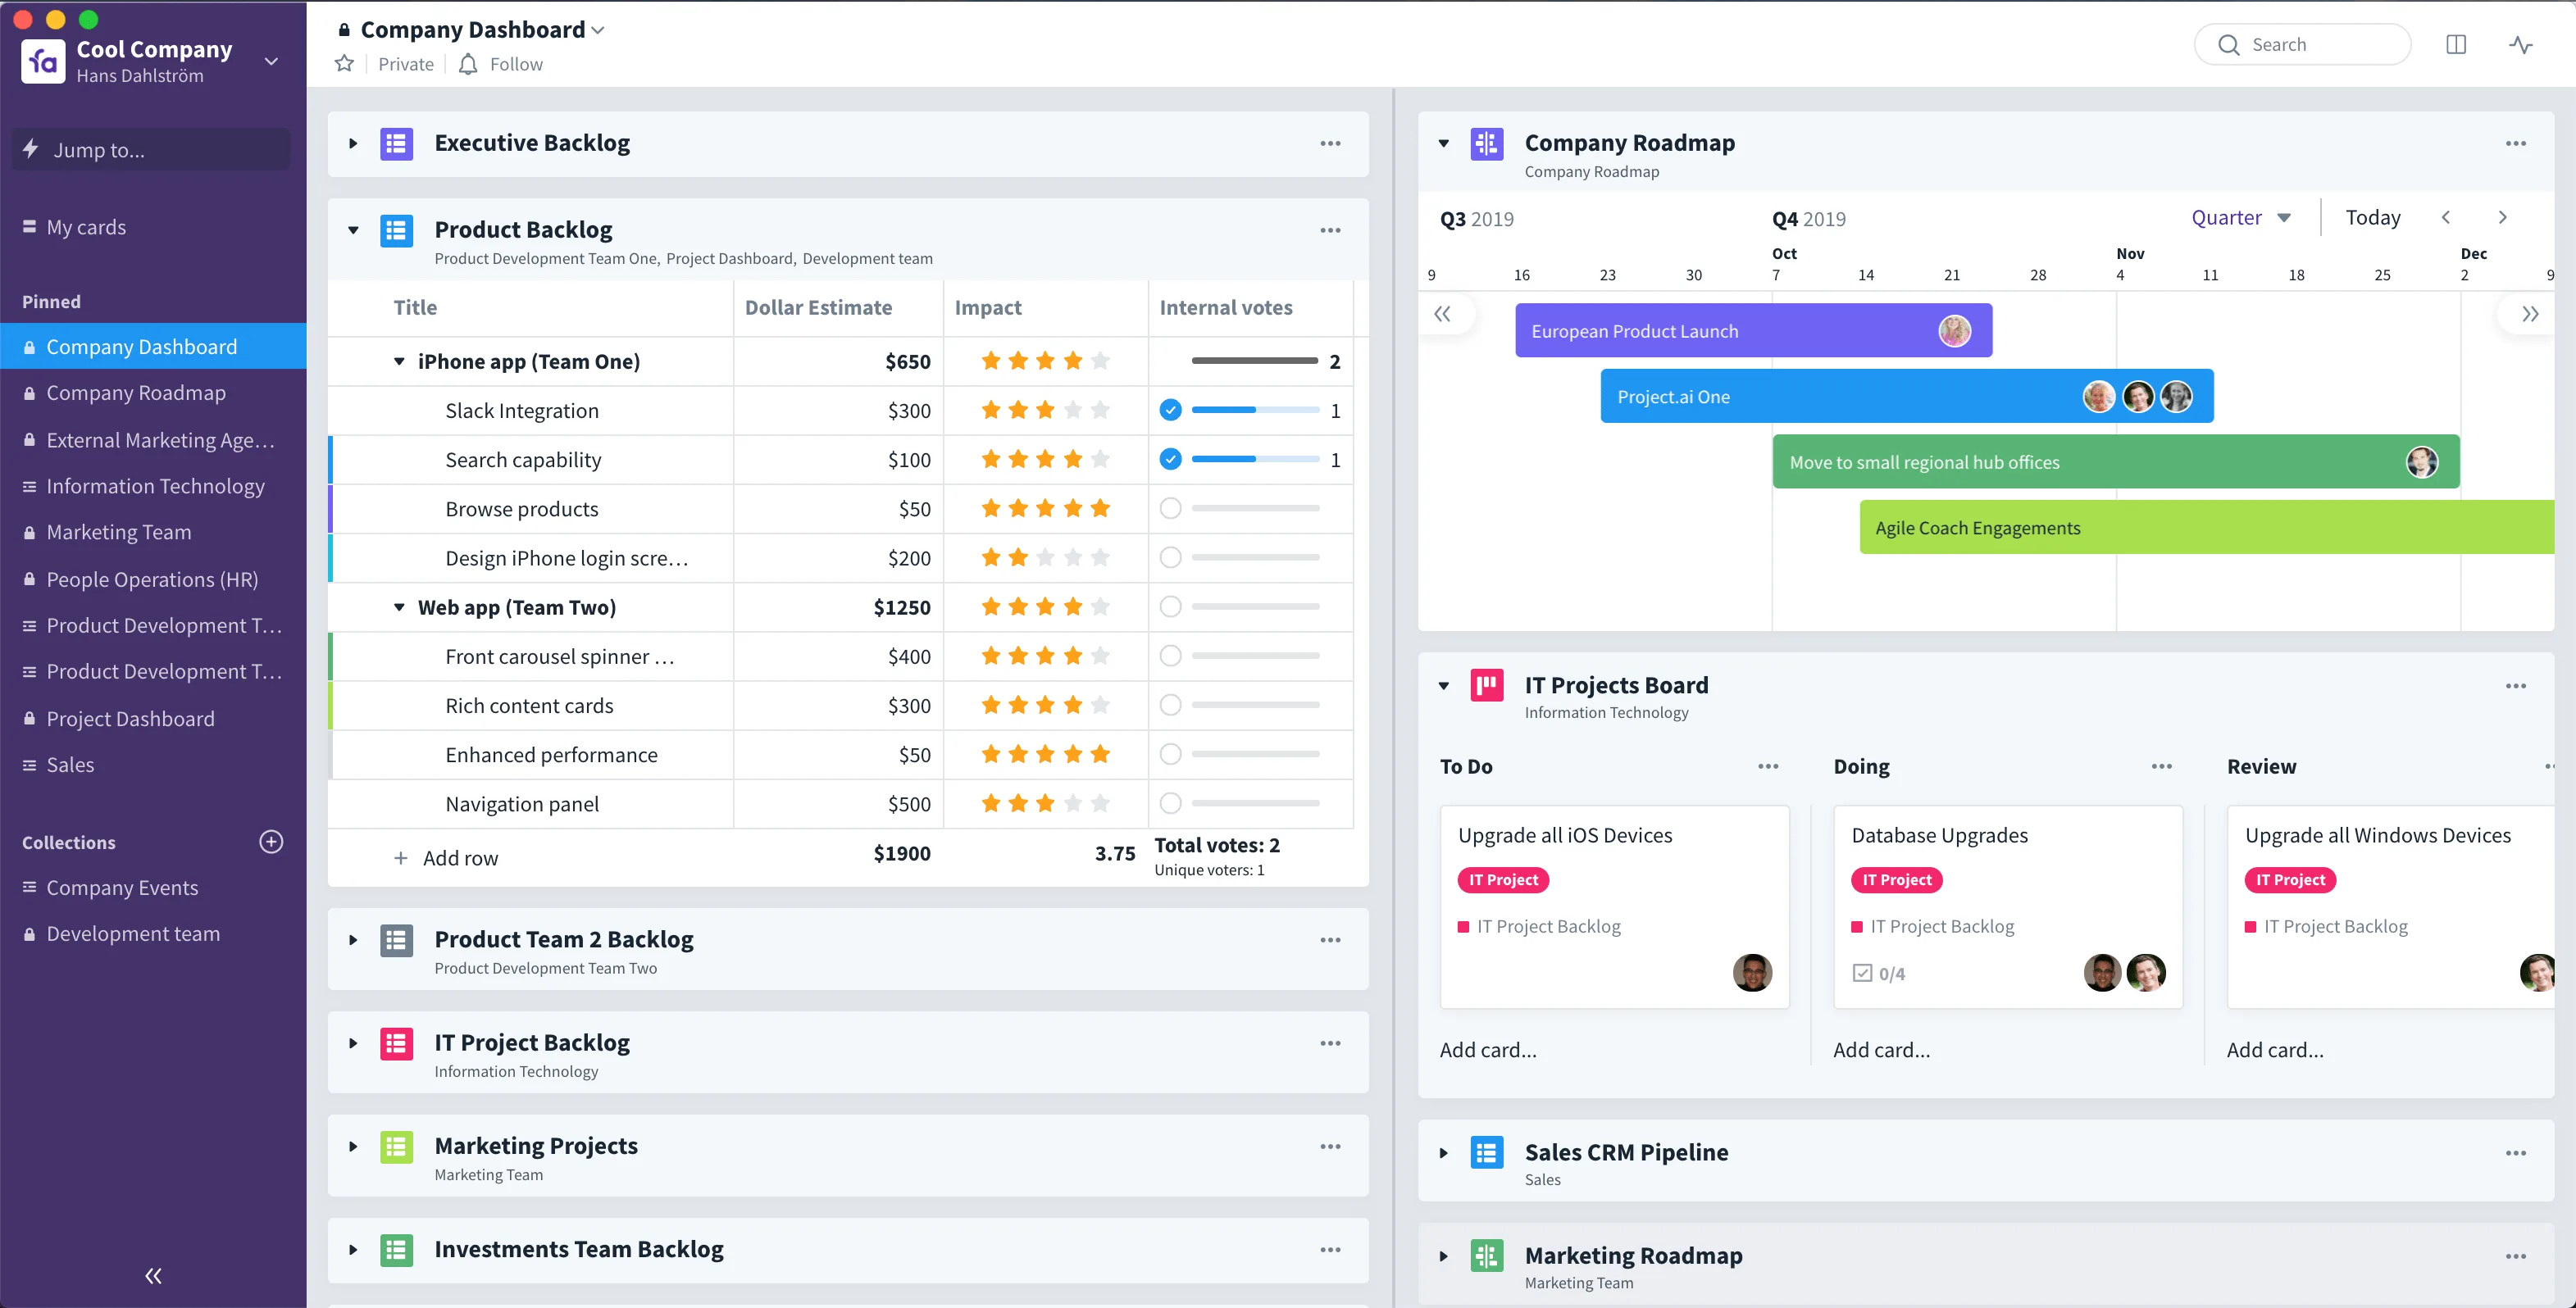
Task: Click the Follow bell icon
Action: click(468, 64)
